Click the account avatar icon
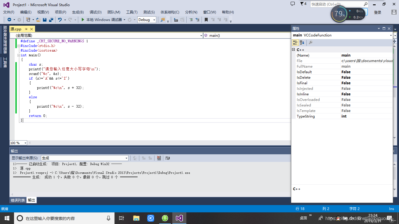The image size is (399, 224). click(394, 12)
